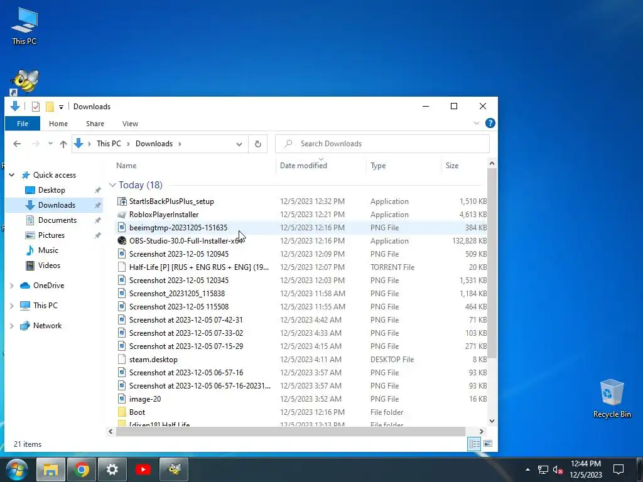Expand the This PC tree node
The height and width of the screenshot is (482, 643).
12,306
